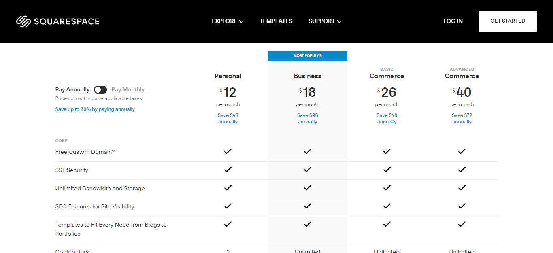Click the CORE section heading

tap(62, 141)
